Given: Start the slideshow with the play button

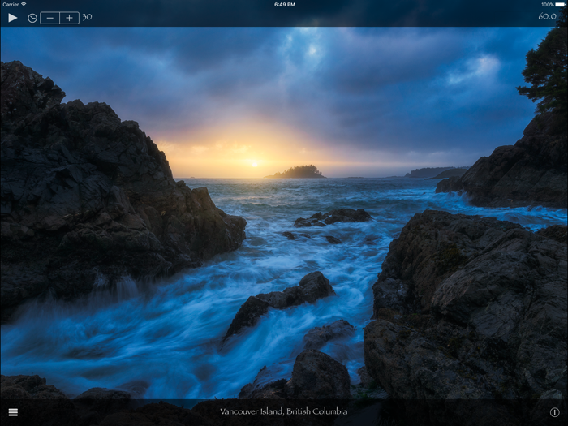Looking at the screenshot, I should point(13,17).
